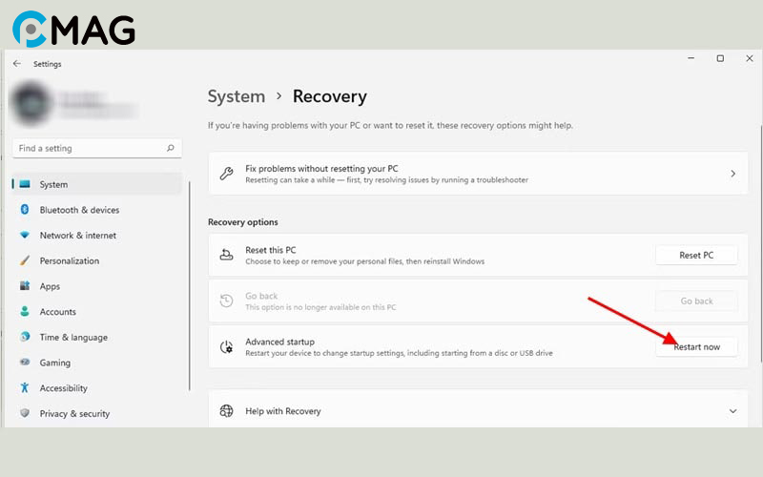Click the Network & internet wifi icon
Viewport: 763px width, 477px height.
click(25, 236)
